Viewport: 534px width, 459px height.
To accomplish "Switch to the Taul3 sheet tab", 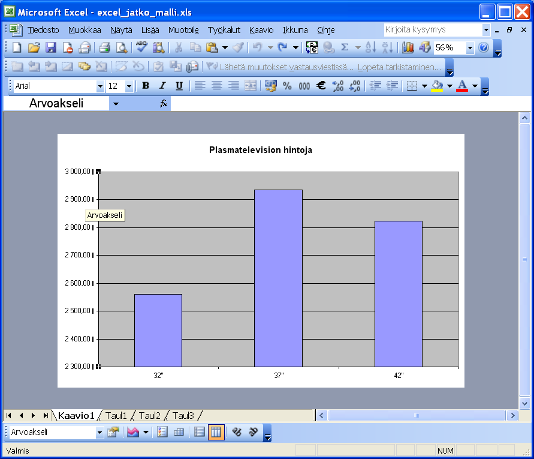I will pos(183,416).
